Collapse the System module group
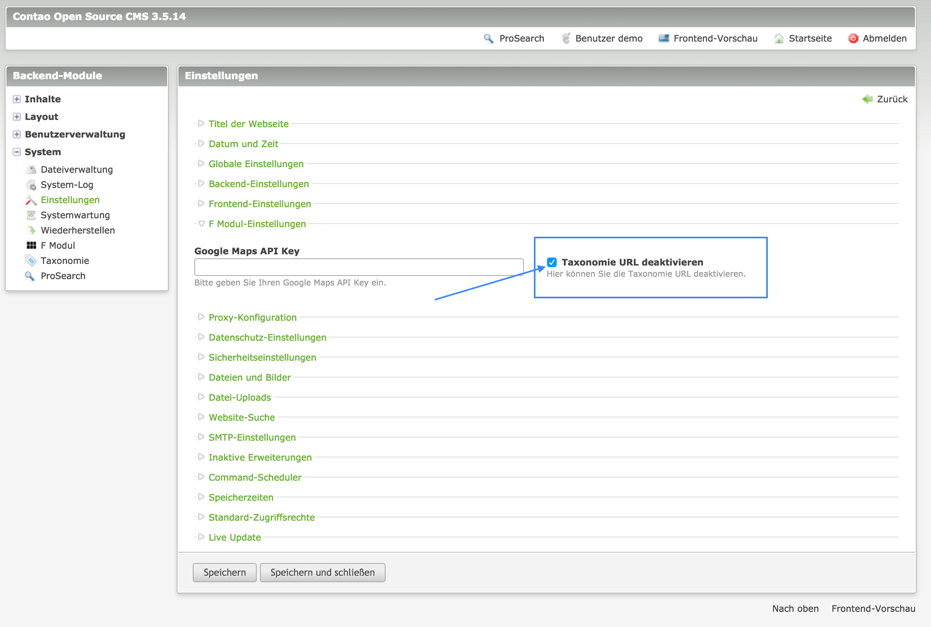The width and height of the screenshot is (931, 627). tap(17, 152)
